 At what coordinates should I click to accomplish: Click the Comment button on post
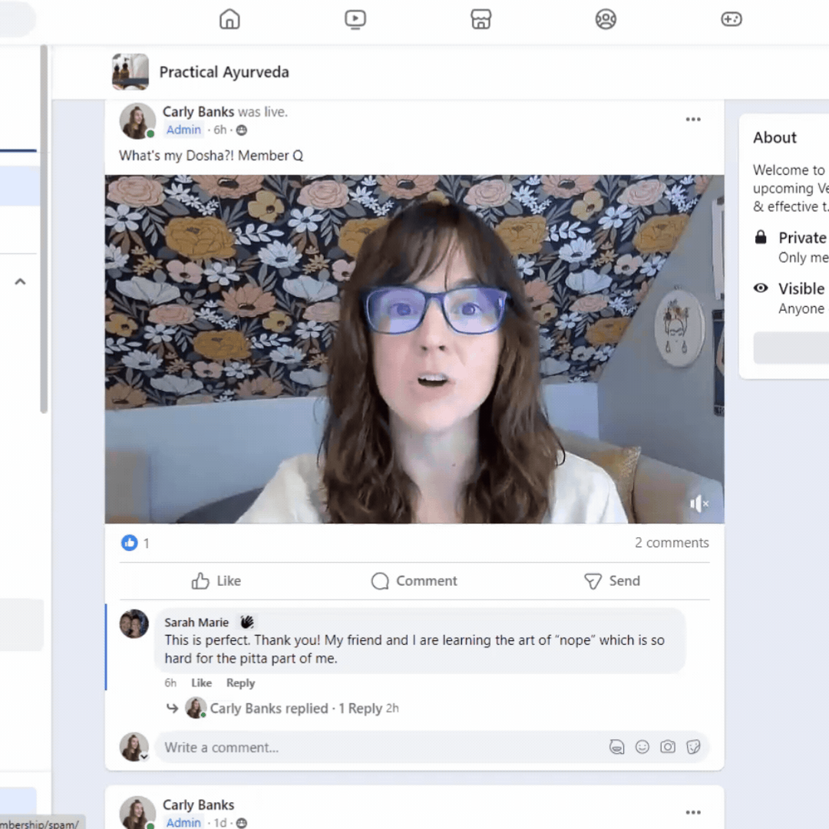click(414, 581)
